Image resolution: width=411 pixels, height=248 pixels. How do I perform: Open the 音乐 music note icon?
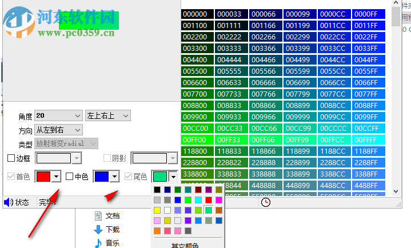coord(98,243)
